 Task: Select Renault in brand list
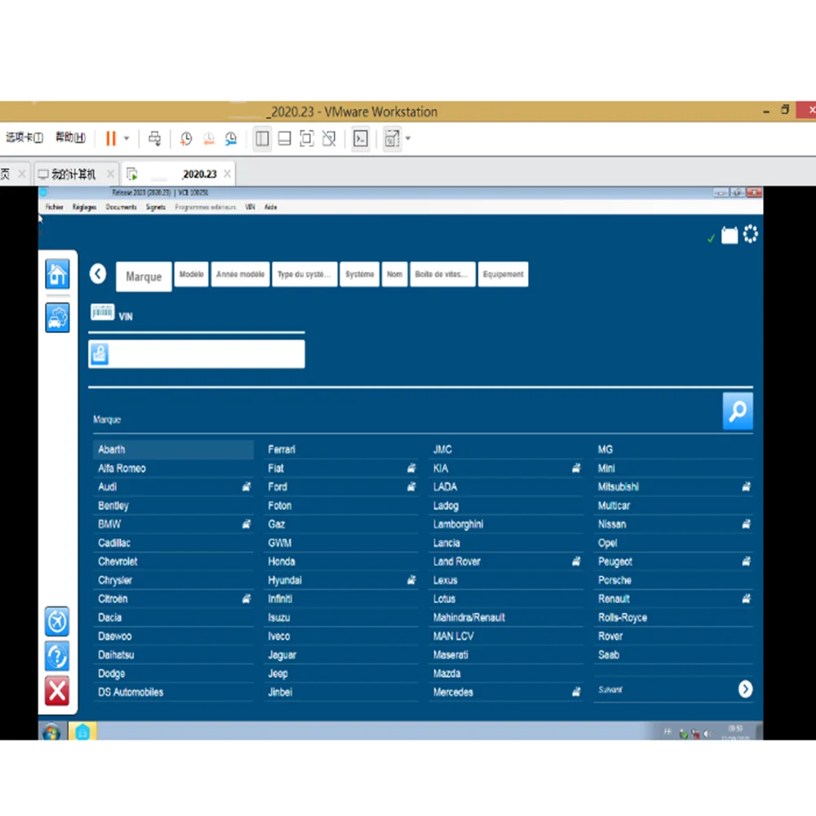(x=673, y=599)
